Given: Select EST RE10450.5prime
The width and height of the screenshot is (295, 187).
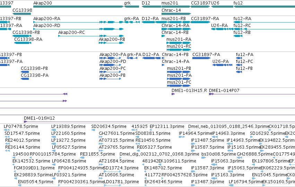Looking at the screenshot, I should (138, 144).
